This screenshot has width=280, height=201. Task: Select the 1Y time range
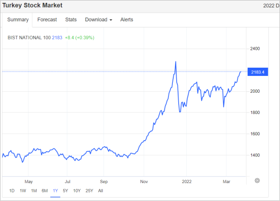(x=56, y=191)
